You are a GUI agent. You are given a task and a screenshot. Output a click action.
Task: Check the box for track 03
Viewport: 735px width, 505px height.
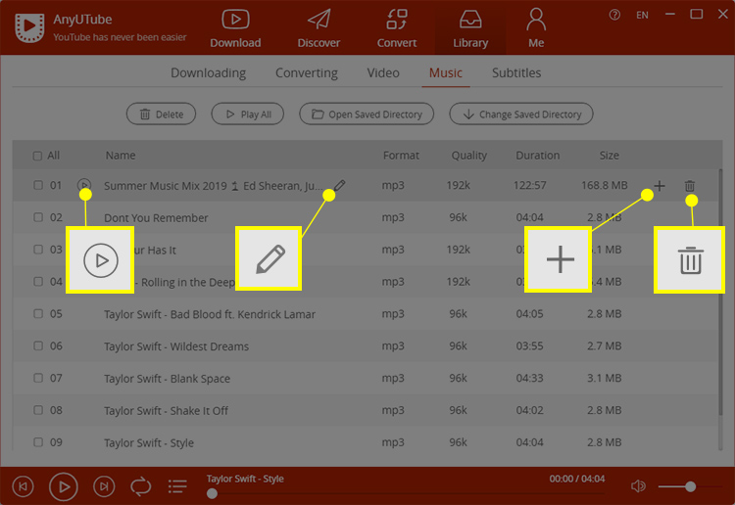tap(38, 250)
